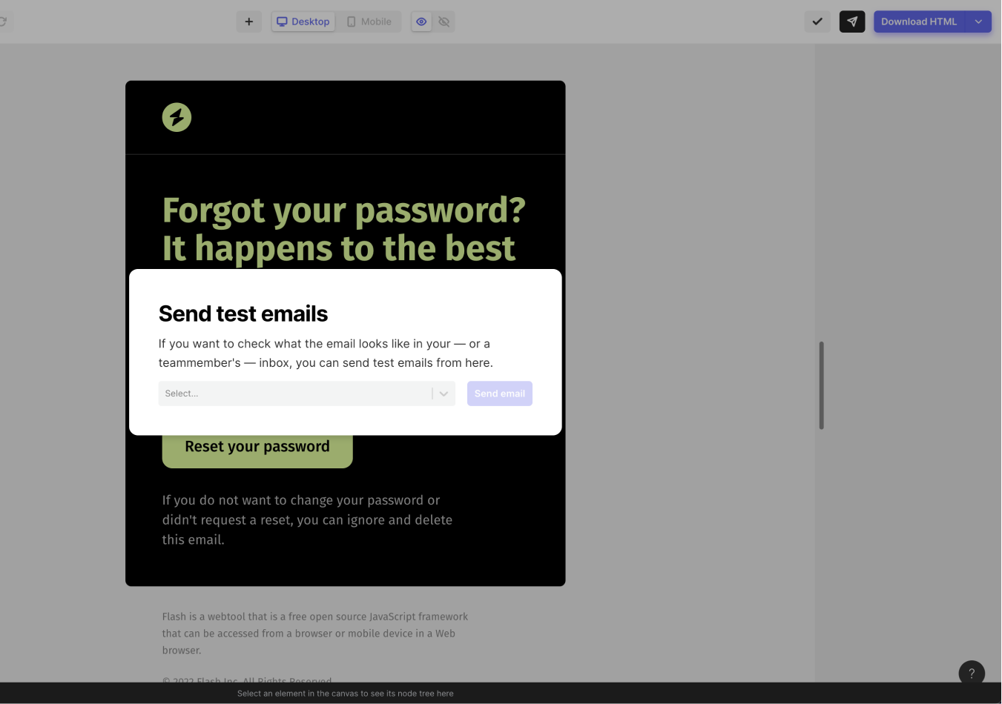Click the checkmark icon in the toolbar

[x=817, y=21]
